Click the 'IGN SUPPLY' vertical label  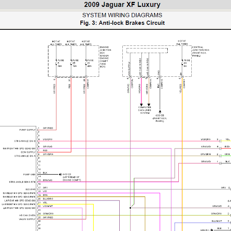tap(129, 69)
